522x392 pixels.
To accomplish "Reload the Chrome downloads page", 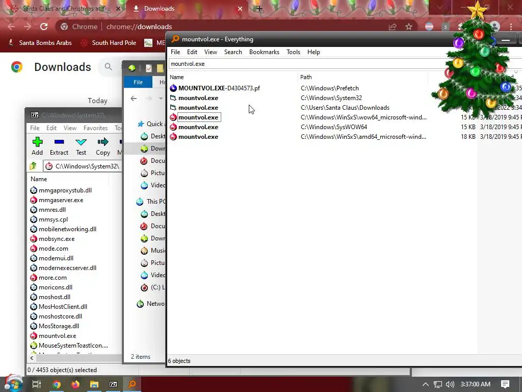I will [x=44, y=27].
